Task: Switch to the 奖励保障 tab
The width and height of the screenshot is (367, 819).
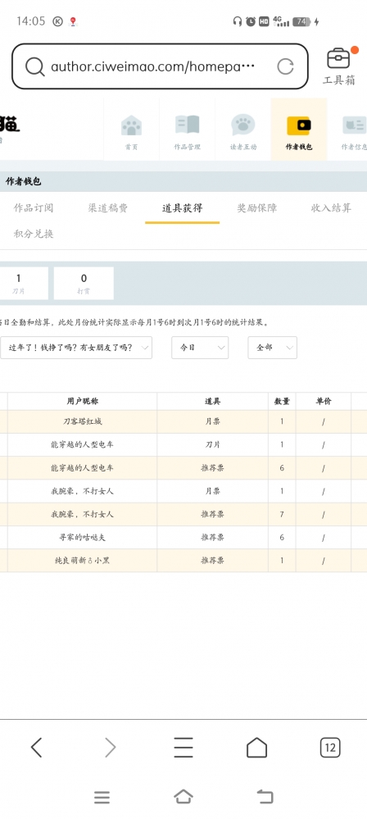Action: point(257,208)
